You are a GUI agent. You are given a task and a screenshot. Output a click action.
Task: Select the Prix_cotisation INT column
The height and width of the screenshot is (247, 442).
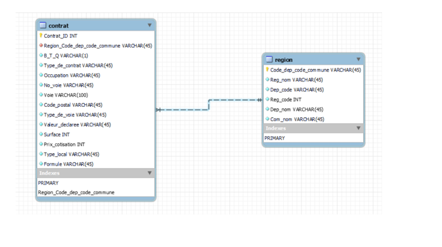pos(64,145)
